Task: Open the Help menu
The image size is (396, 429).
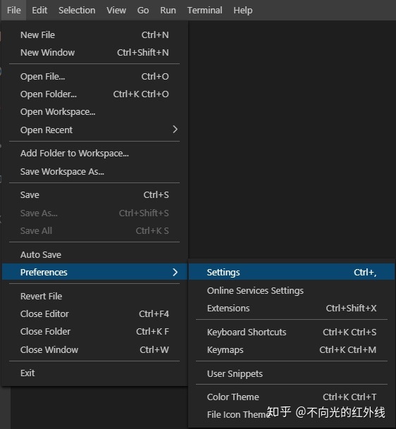Action: (243, 10)
